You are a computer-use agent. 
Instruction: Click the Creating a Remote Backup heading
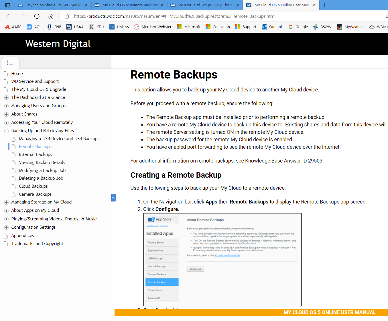point(176,175)
